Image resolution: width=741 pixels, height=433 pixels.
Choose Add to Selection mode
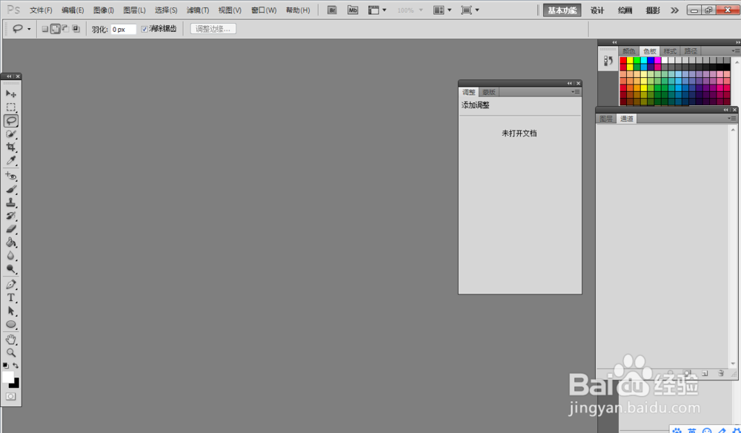[x=56, y=29]
